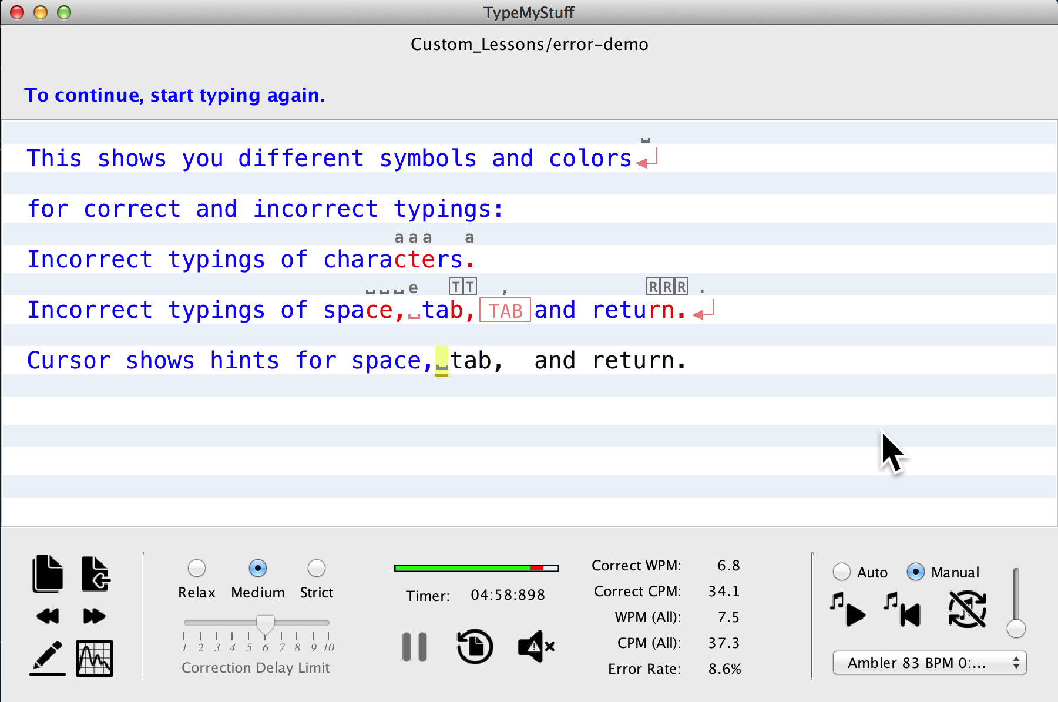Click the return arrow symbol after 'return.'
The image size is (1058, 702).
tap(704, 310)
